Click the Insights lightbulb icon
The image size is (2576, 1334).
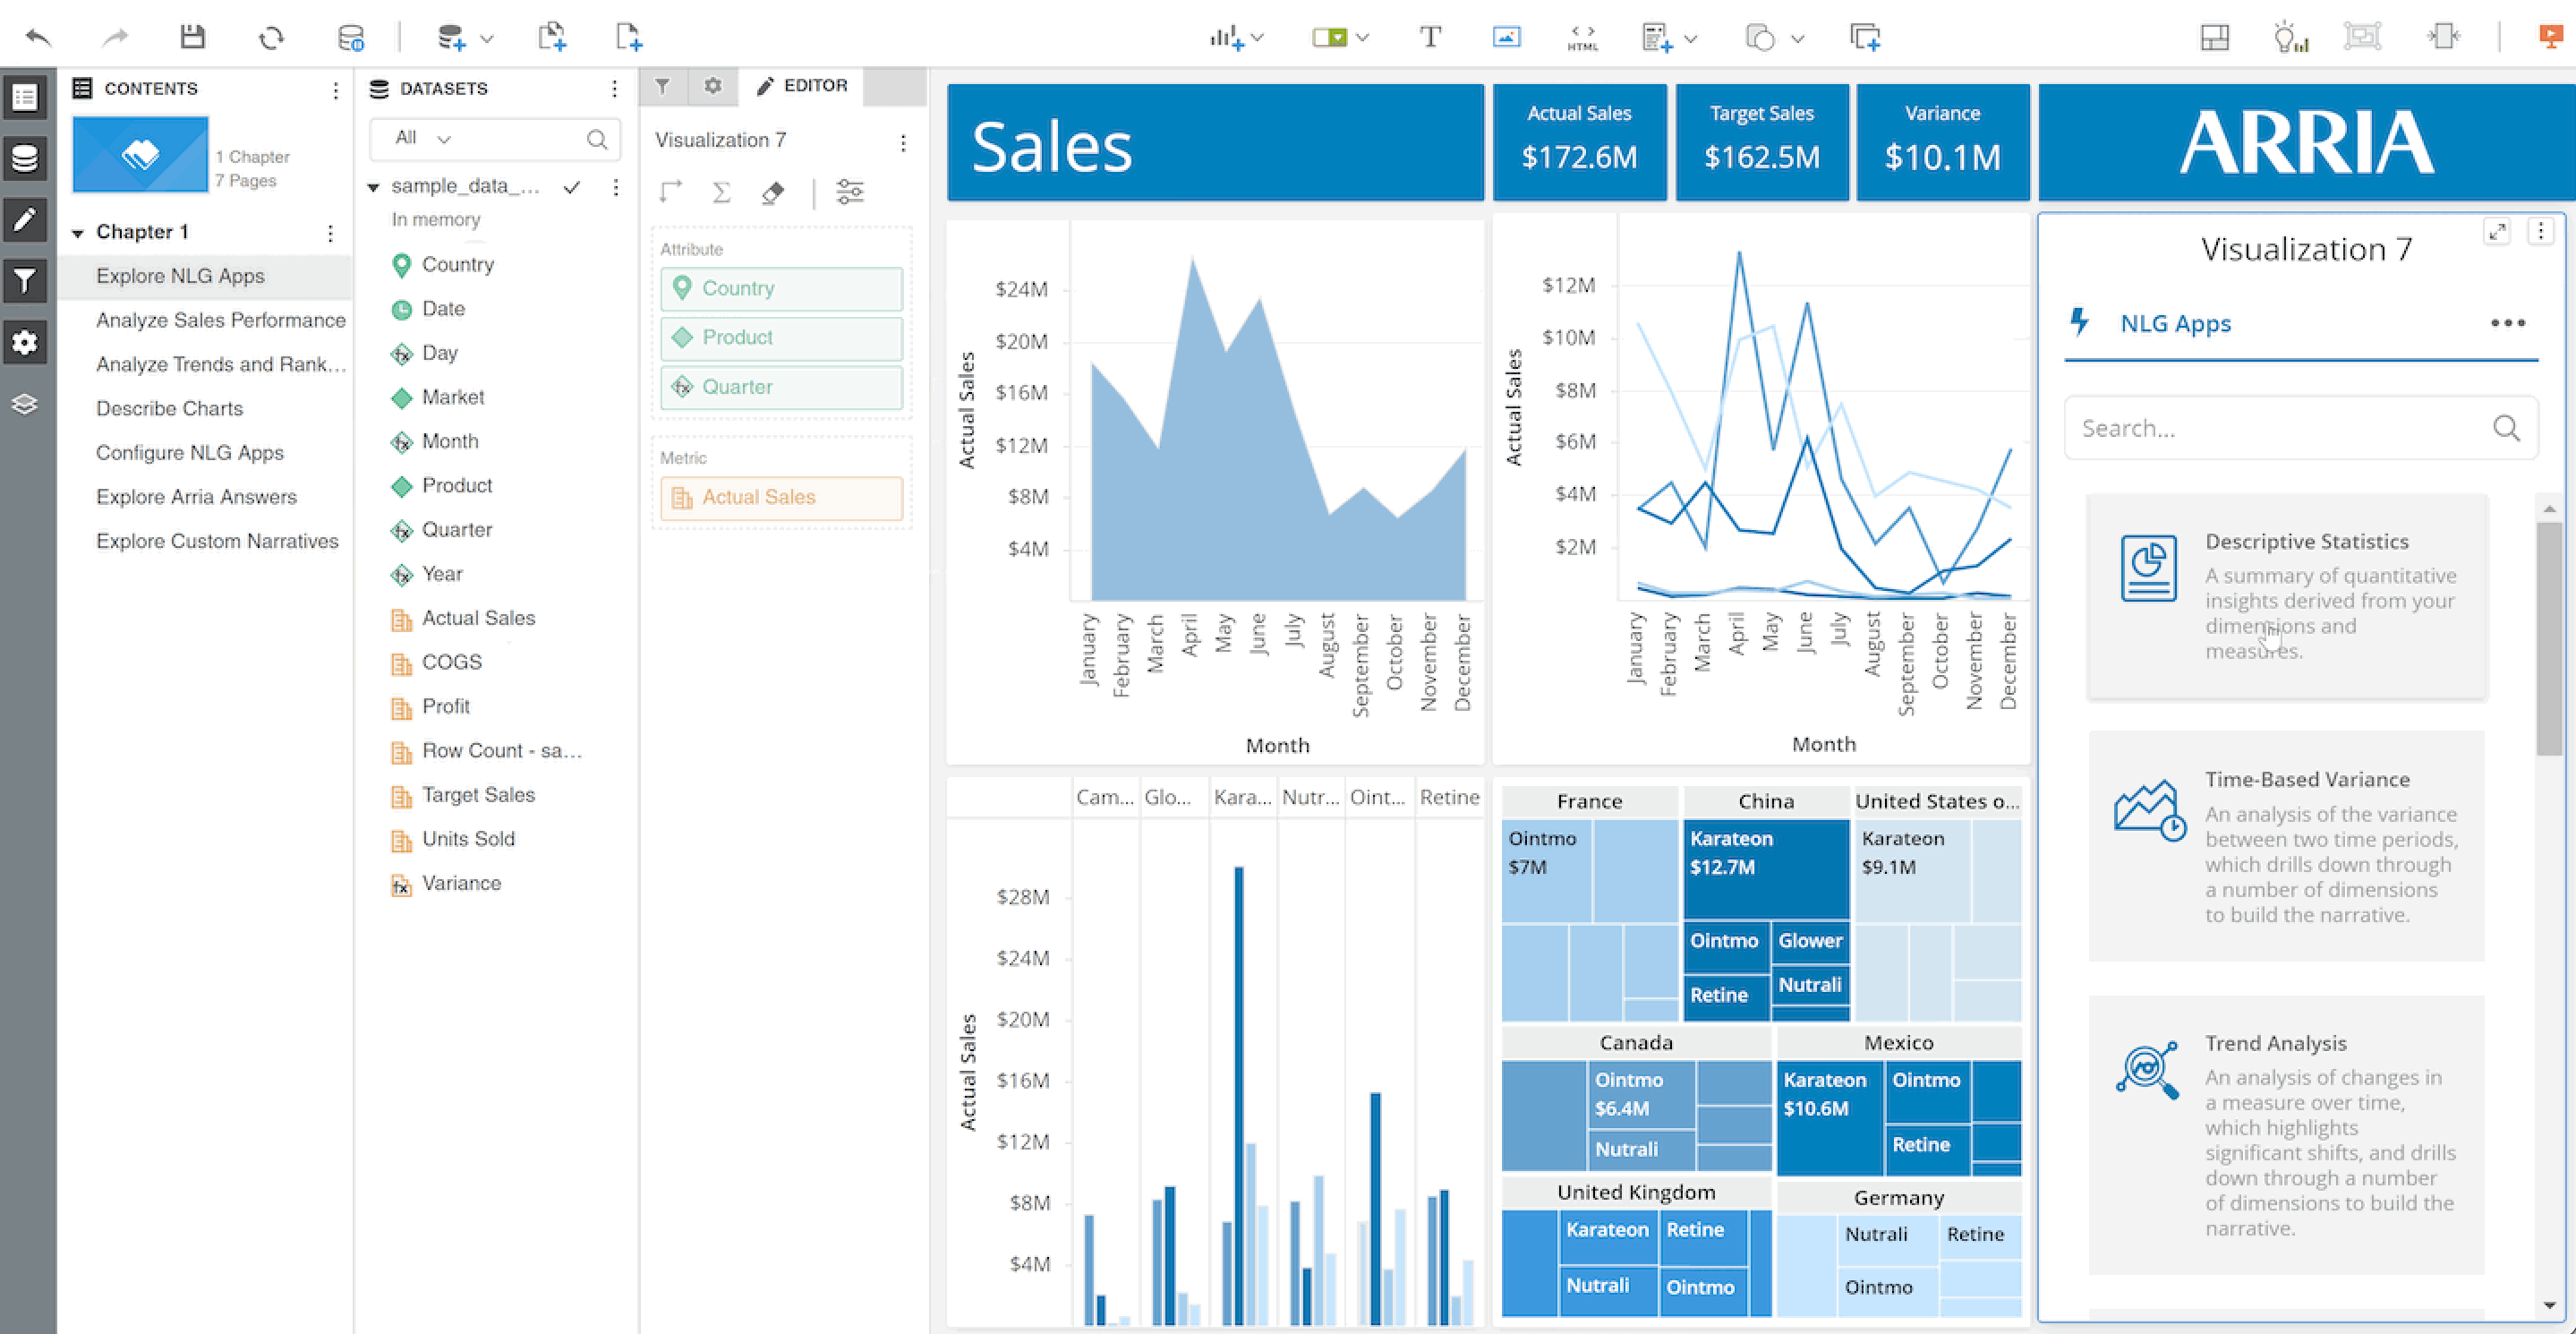coord(2289,38)
